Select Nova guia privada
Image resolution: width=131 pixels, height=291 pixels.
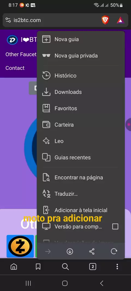81,56
